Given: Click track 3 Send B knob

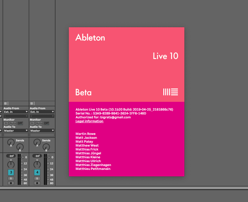Looking at the screenshot, I should 20,147.
